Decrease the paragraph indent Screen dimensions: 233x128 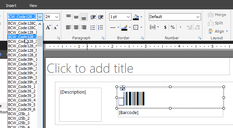tap(93, 17)
